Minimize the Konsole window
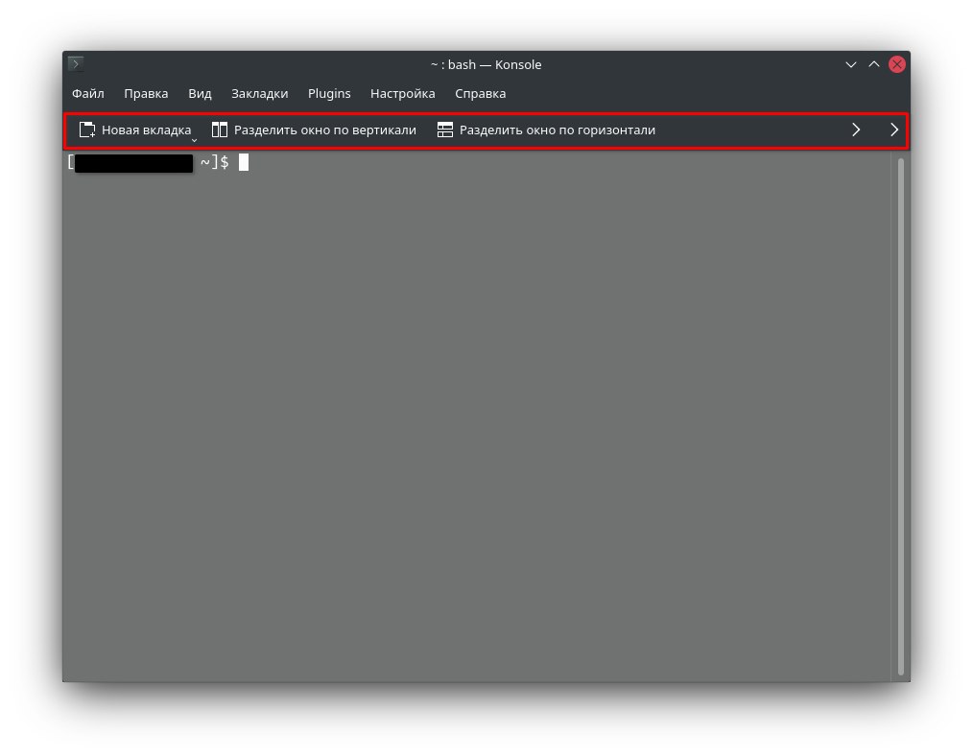Viewport: 973px width, 756px height. point(851,64)
